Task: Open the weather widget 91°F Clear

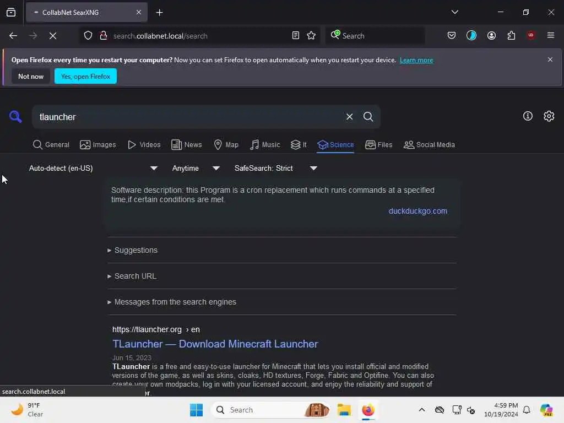Action: (x=27, y=410)
